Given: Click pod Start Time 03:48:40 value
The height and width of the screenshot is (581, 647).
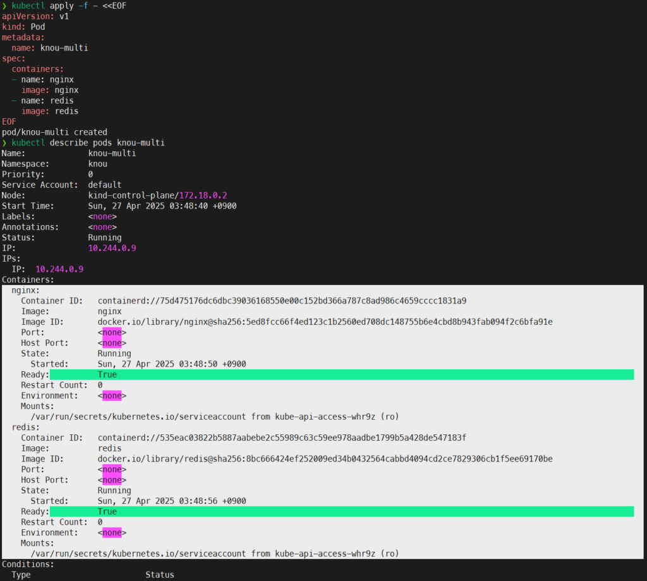Looking at the screenshot, I should pos(162,206).
